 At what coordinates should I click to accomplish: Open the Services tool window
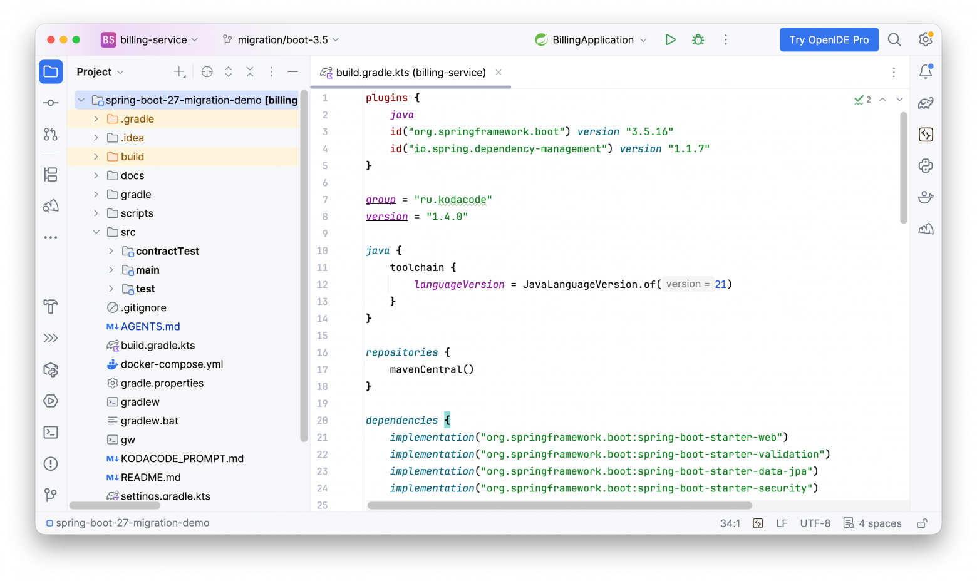coord(51,401)
